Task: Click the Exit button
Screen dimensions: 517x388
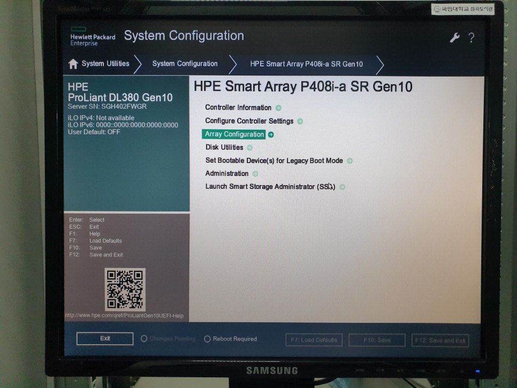Action: click(x=105, y=338)
